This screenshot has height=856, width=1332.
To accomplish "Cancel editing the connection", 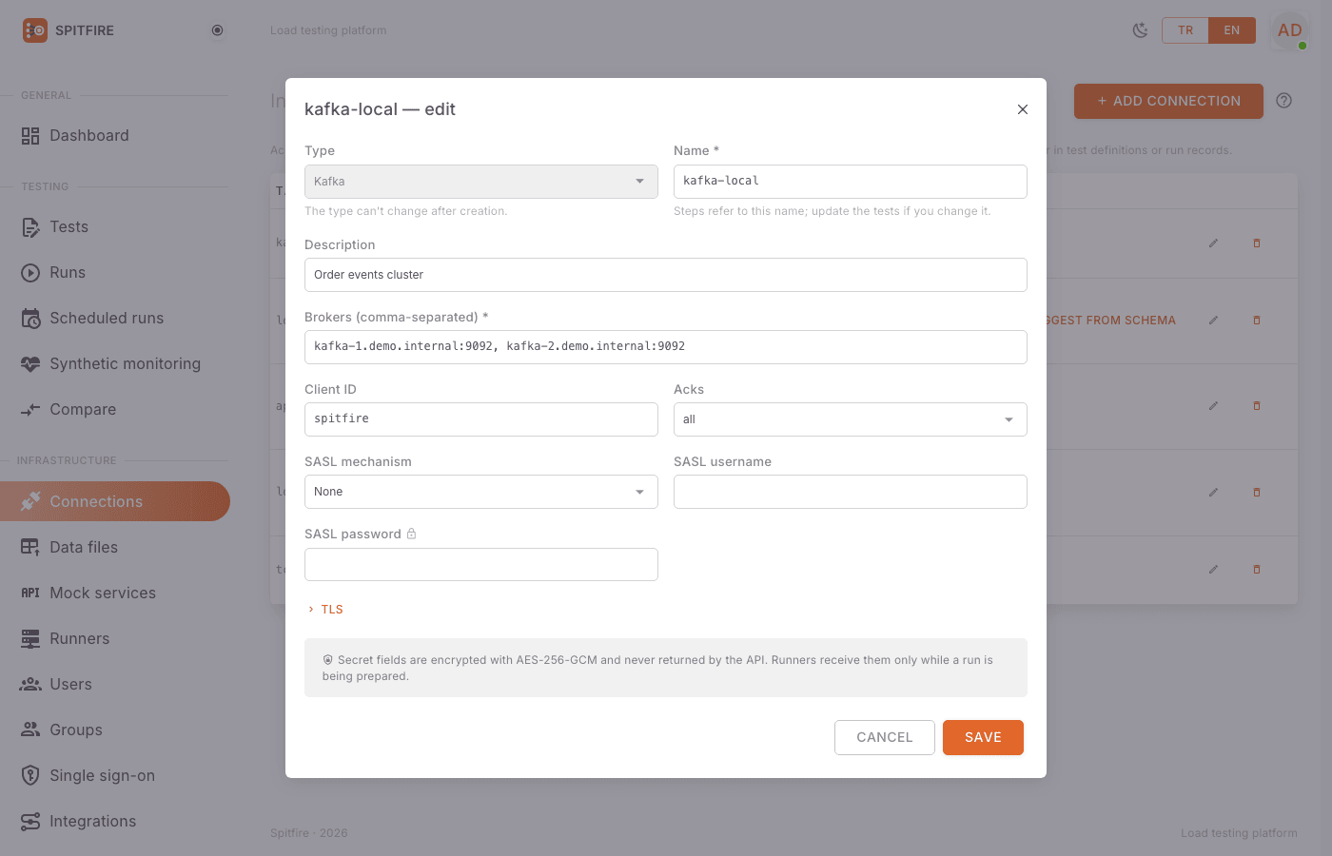I will (x=885, y=737).
